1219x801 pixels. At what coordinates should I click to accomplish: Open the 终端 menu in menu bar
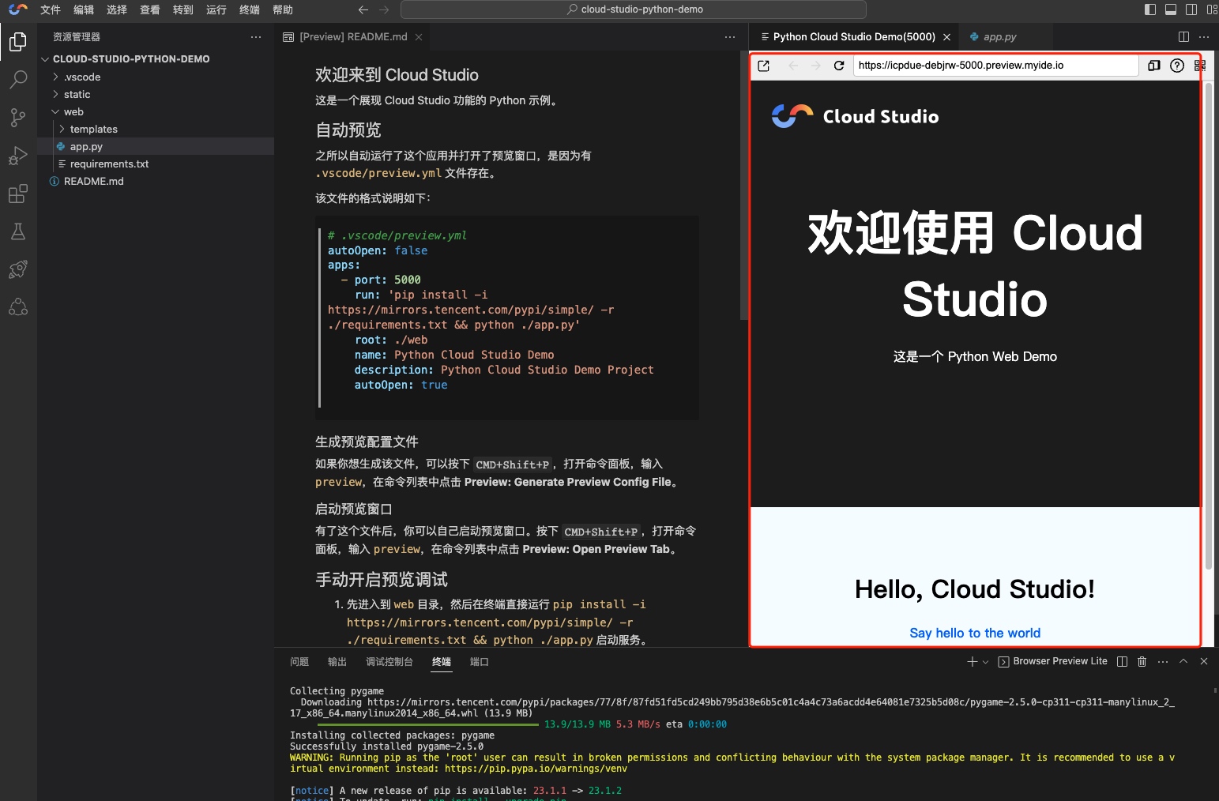pyautogui.click(x=250, y=9)
